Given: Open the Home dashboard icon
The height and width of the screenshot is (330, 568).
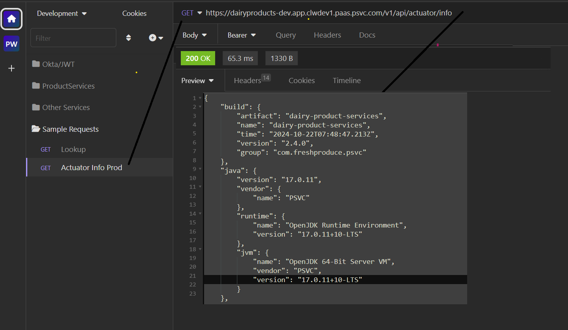Looking at the screenshot, I should [x=11, y=19].
